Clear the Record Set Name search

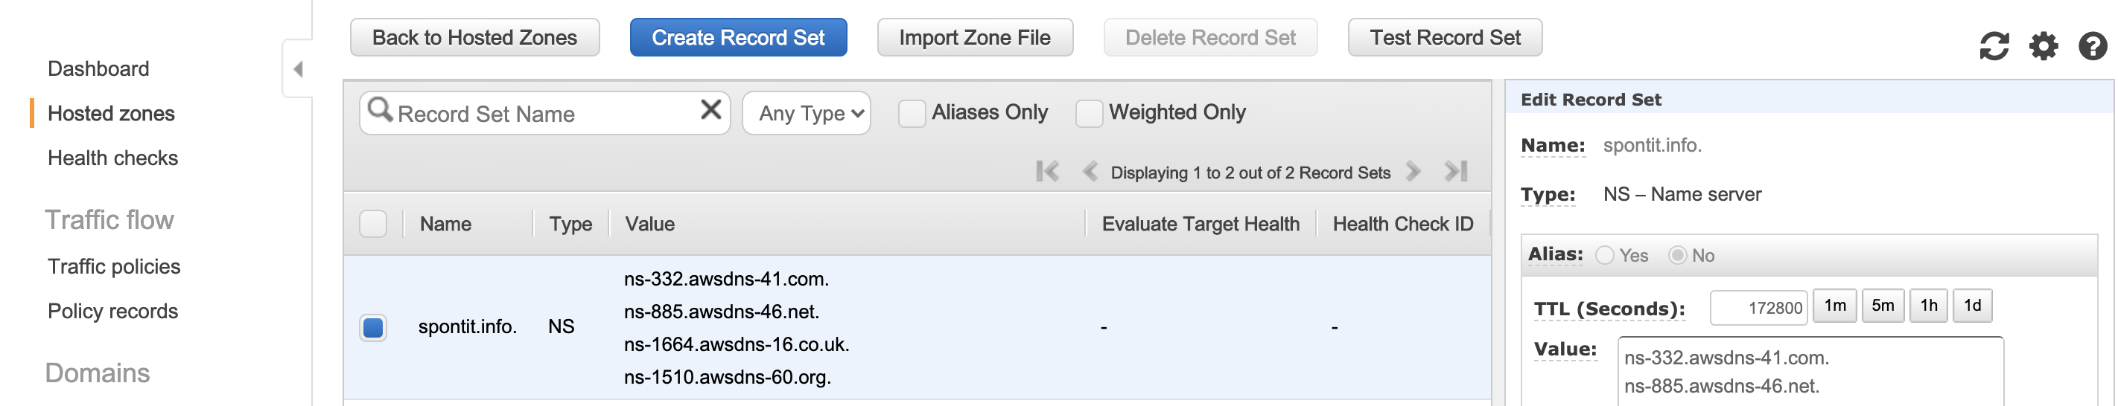coord(710,109)
